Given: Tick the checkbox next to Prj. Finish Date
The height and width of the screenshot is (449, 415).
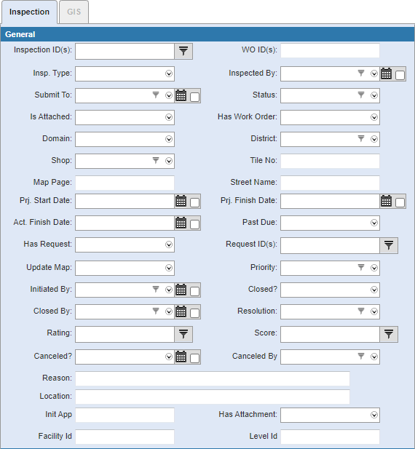Looking at the screenshot, I should (400, 202).
